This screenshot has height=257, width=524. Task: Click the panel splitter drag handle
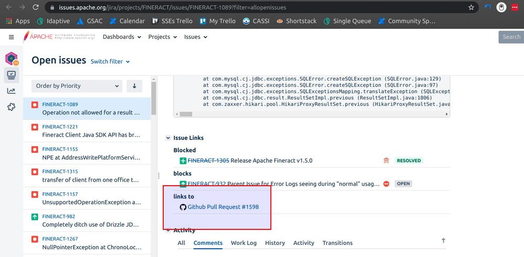click(x=159, y=176)
